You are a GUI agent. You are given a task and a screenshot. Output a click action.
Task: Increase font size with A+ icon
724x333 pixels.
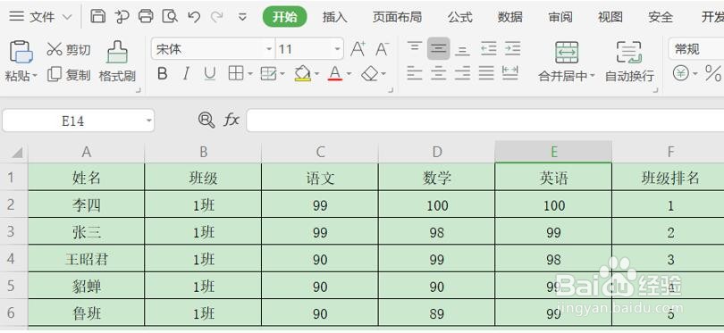point(358,49)
